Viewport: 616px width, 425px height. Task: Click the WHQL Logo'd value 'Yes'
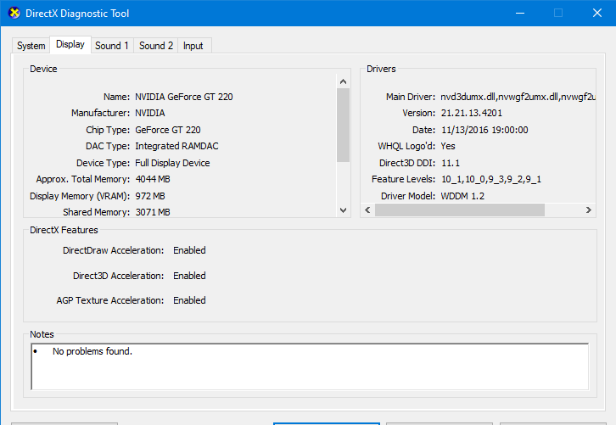(448, 146)
